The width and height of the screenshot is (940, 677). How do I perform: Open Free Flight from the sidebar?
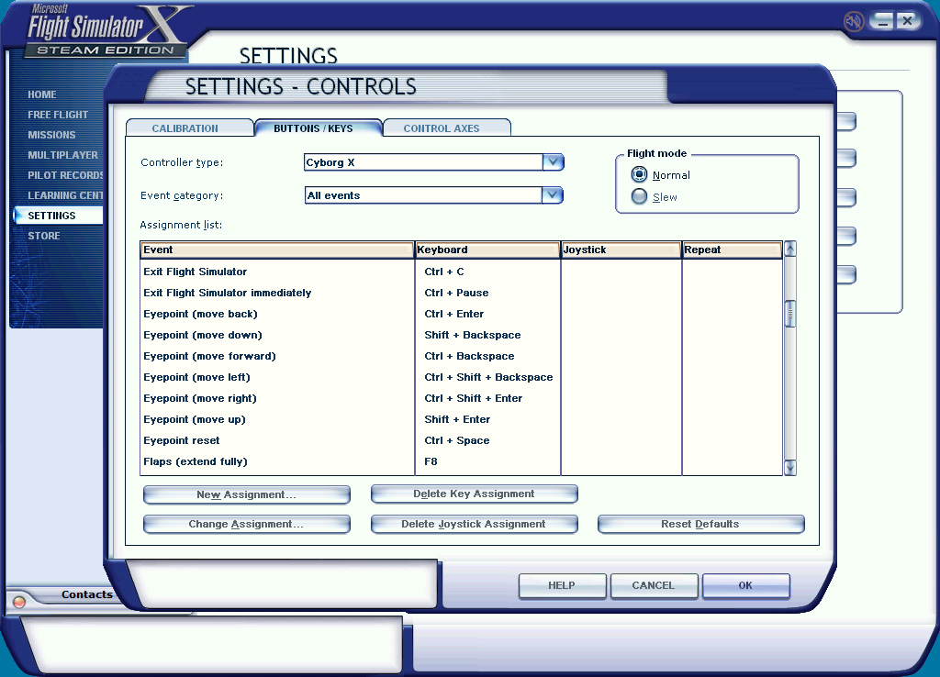[x=58, y=115]
